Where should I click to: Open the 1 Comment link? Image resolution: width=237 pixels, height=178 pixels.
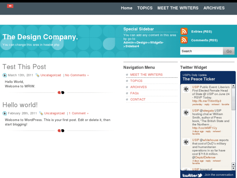pos(79,113)
